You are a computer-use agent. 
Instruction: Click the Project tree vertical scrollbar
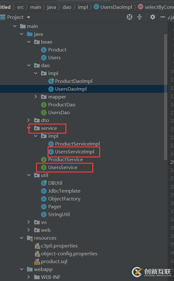(x=166, y=97)
